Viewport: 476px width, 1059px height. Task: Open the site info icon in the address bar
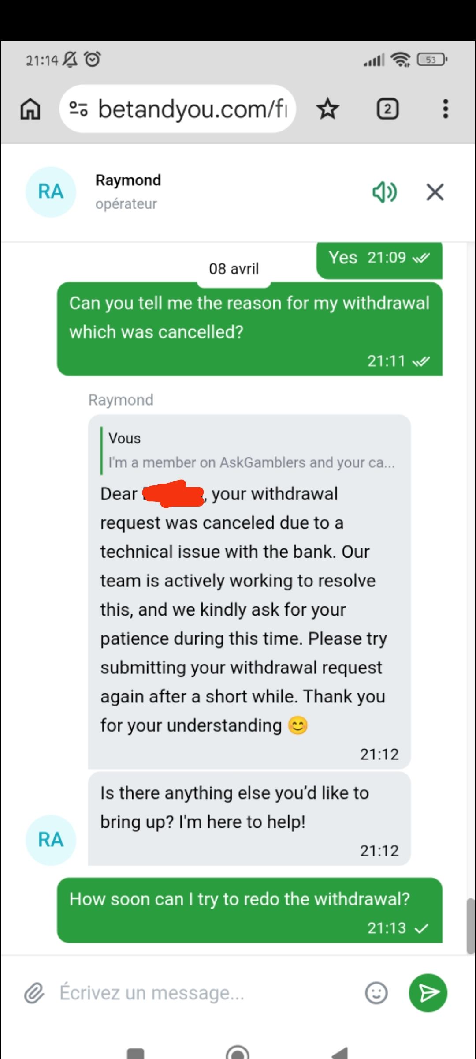(78, 109)
